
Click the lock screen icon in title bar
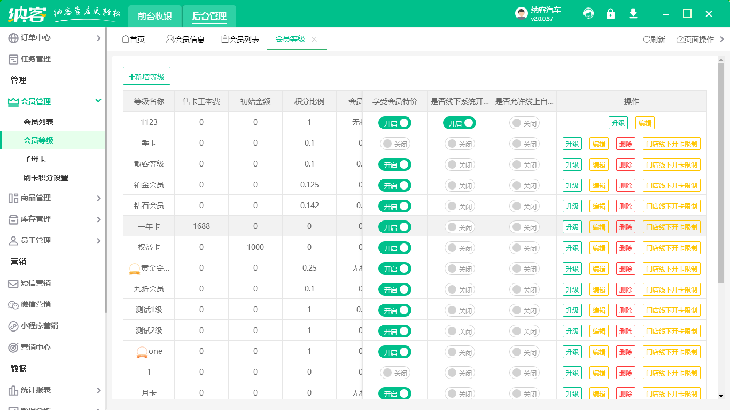click(611, 13)
